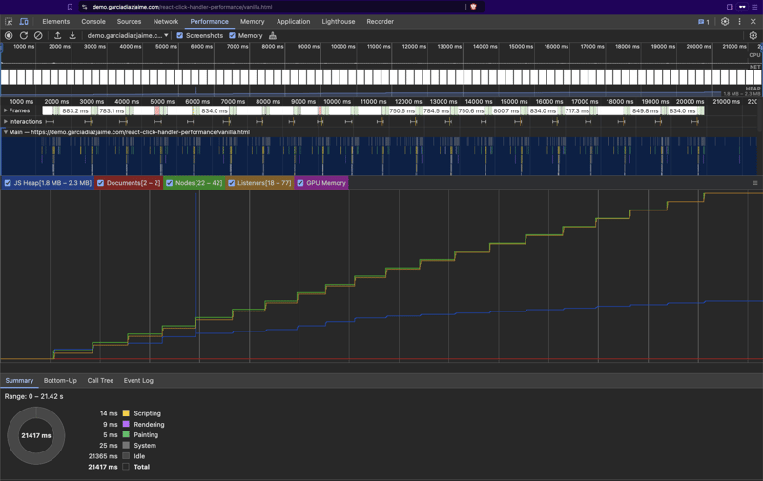Collapse the Main thread track
763x481 pixels.
6,132
